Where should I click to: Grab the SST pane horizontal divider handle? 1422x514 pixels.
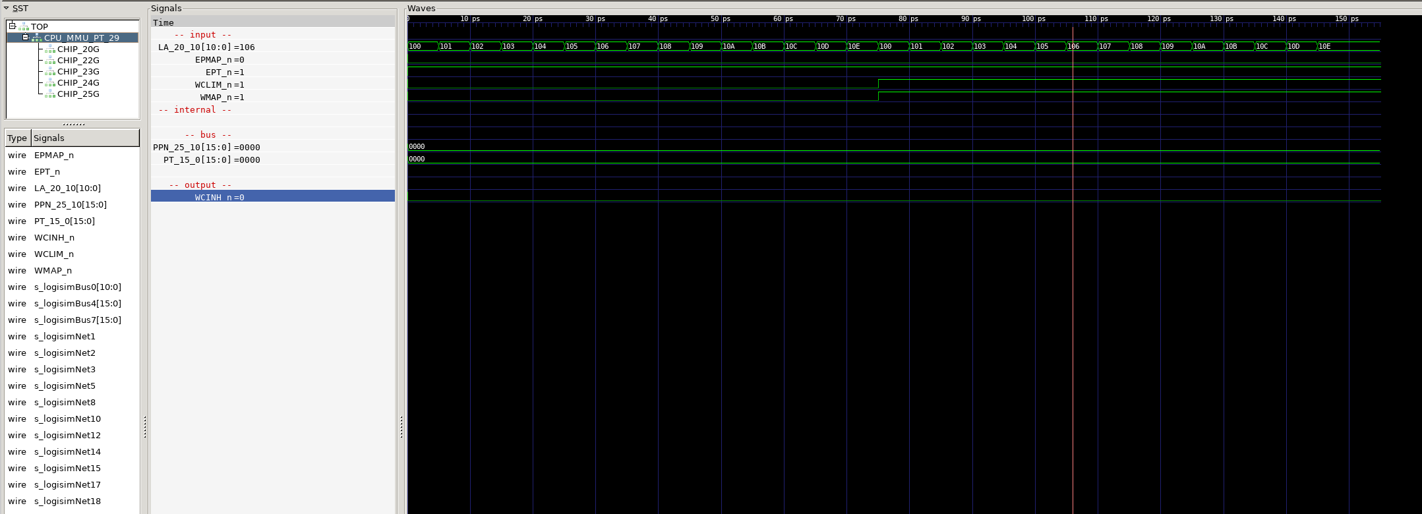pos(73,124)
